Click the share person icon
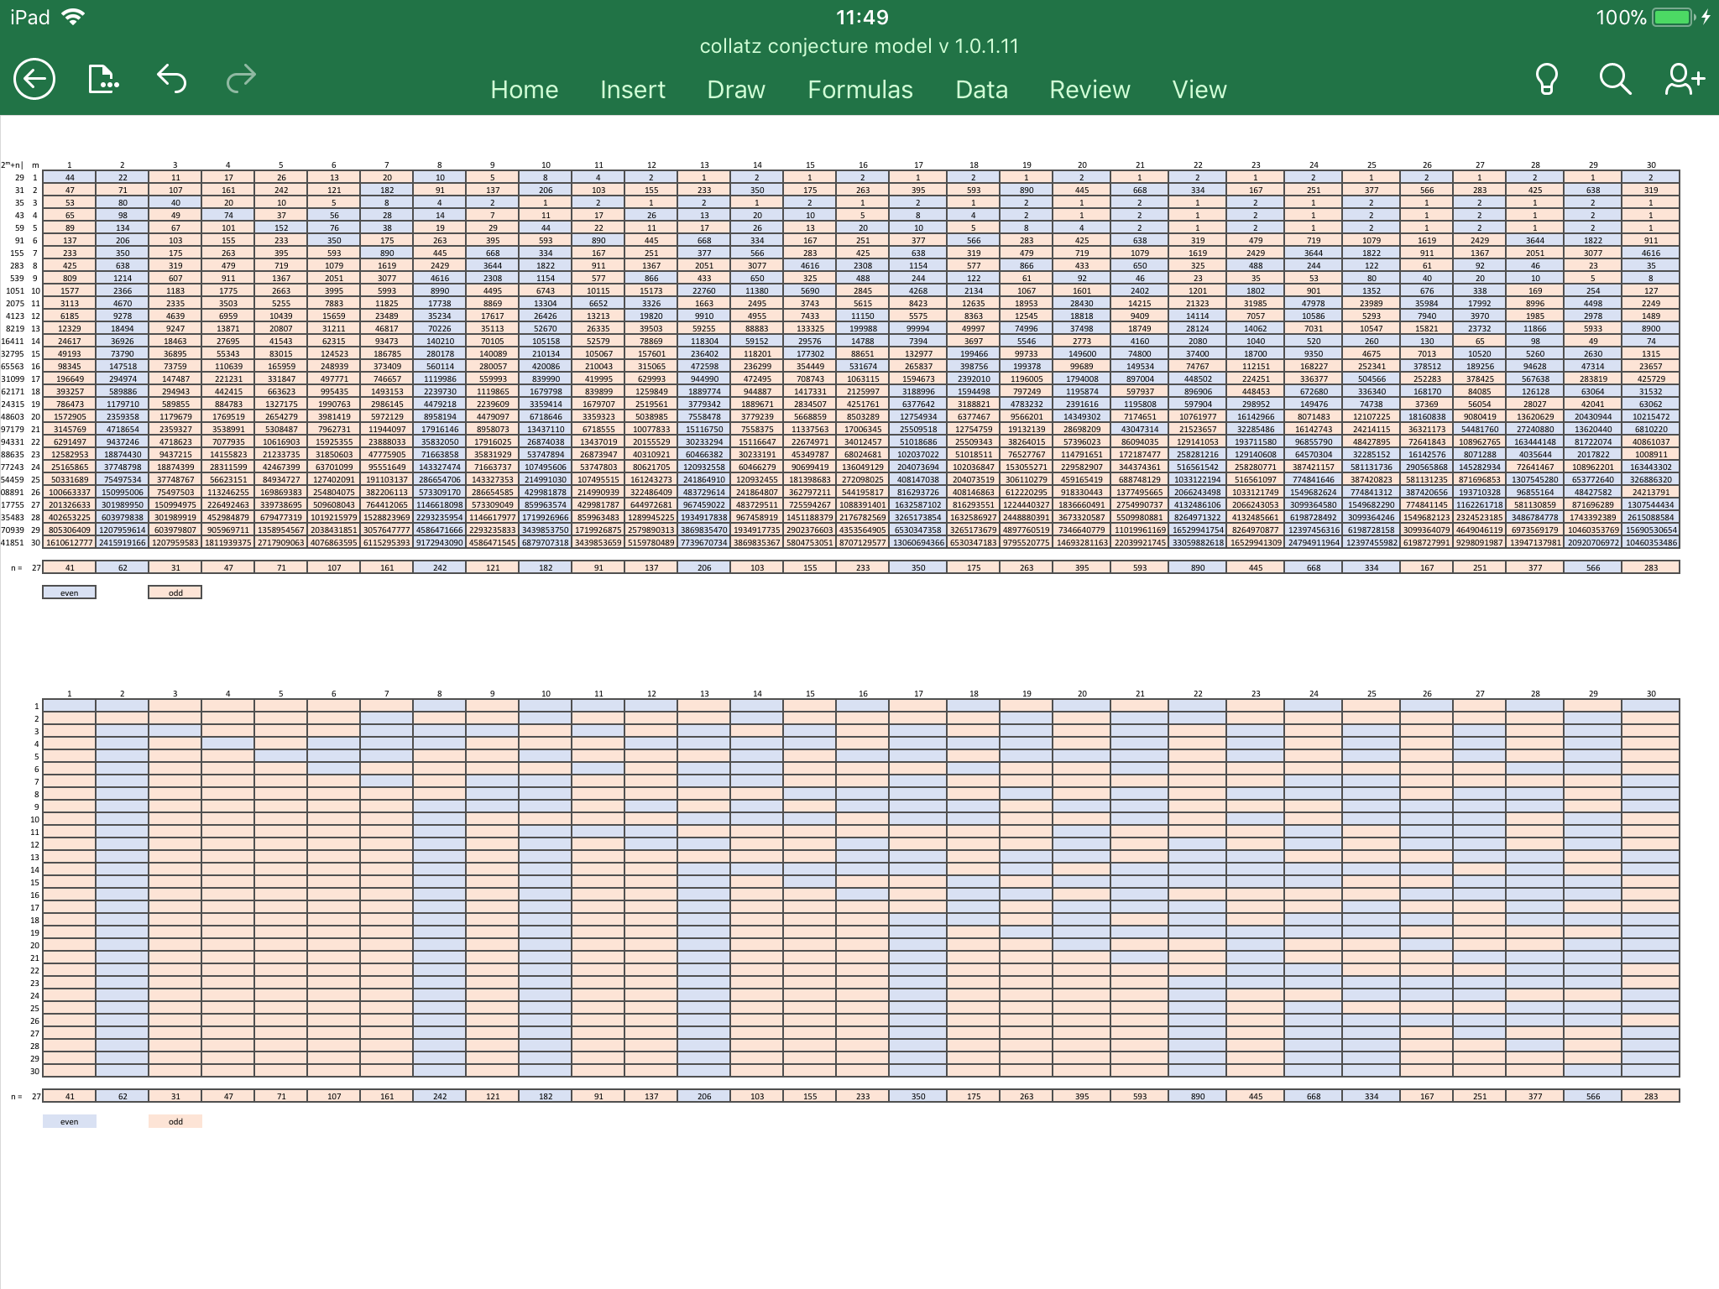Screen dimensions: 1719x1289 tap(1684, 80)
